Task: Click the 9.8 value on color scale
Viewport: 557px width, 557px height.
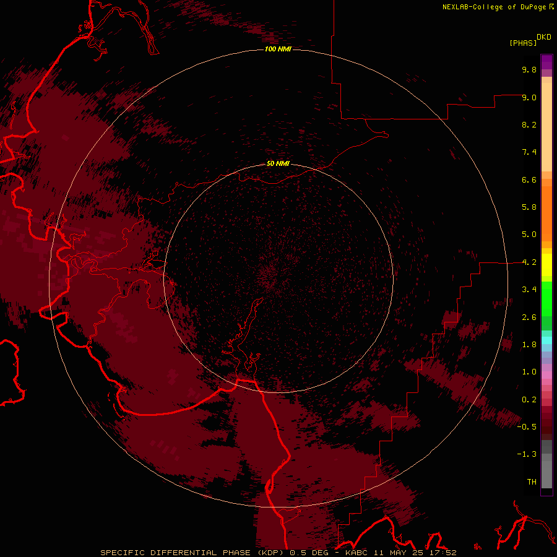Action: click(x=529, y=69)
